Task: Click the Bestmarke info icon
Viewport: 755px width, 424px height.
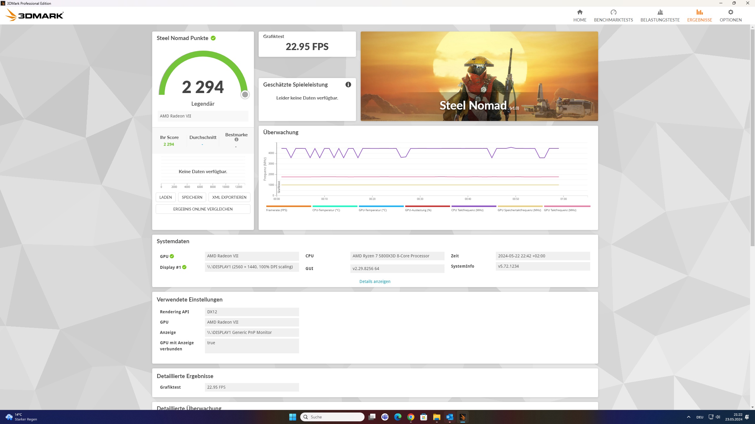Action: (236, 140)
